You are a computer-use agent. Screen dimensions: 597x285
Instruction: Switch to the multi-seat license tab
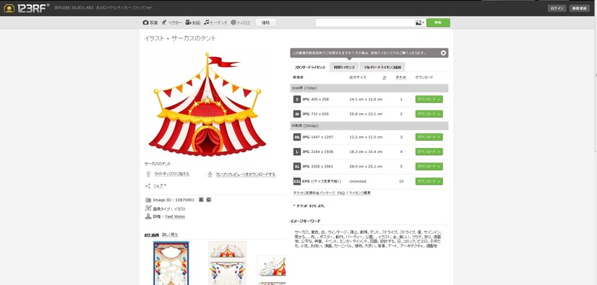pyautogui.click(x=382, y=67)
